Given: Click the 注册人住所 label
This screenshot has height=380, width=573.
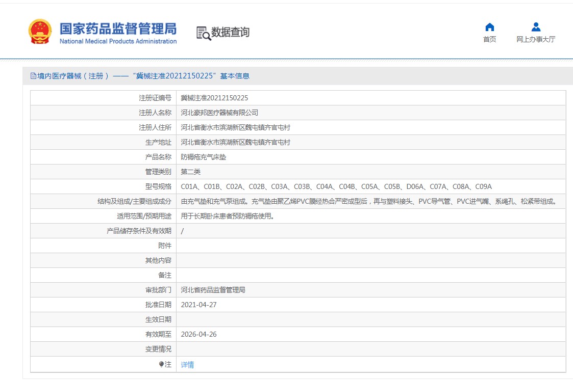Looking at the screenshot, I should tap(155, 128).
